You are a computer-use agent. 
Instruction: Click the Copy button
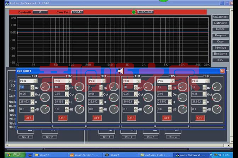click(x=221, y=42)
